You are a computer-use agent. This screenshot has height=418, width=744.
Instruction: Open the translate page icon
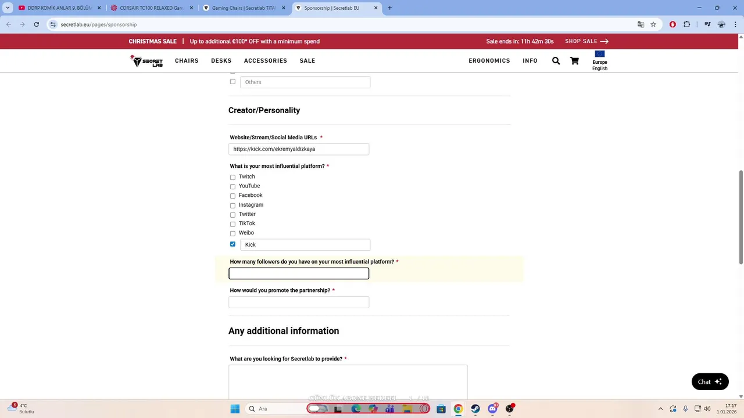641,24
